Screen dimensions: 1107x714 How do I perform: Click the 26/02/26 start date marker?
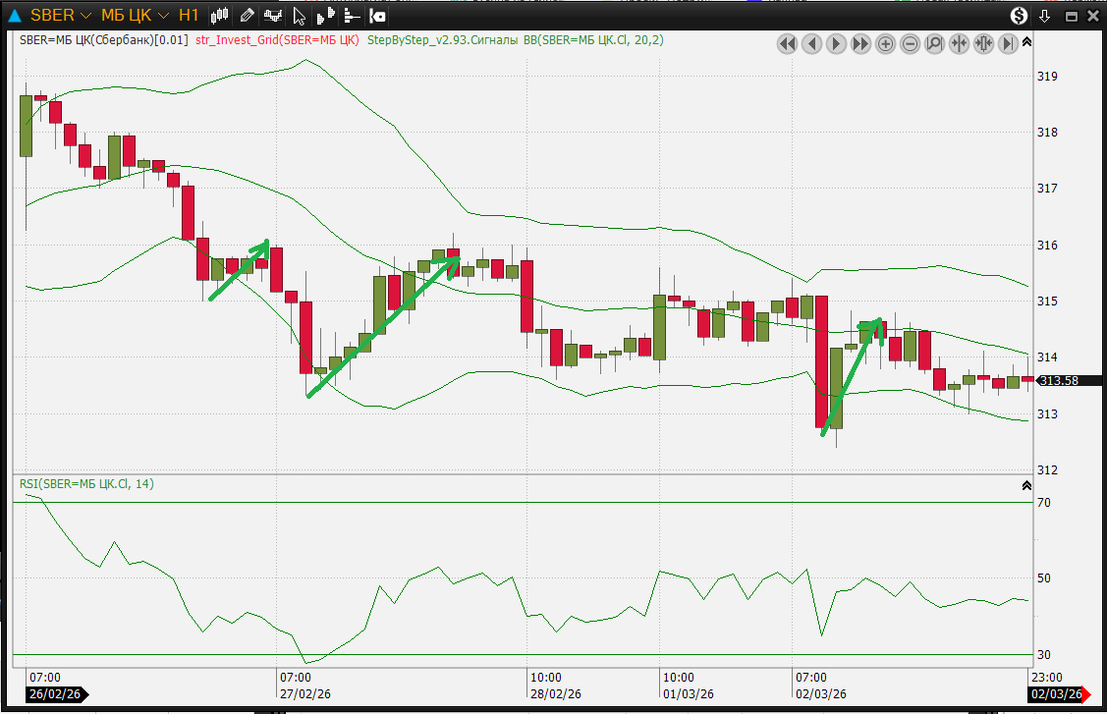(x=56, y=694)
